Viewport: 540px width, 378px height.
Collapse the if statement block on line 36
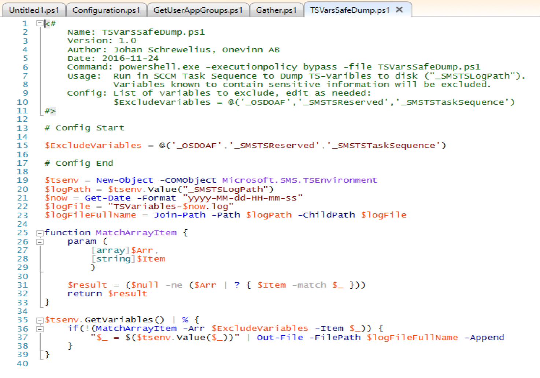(x=40, y=328)
